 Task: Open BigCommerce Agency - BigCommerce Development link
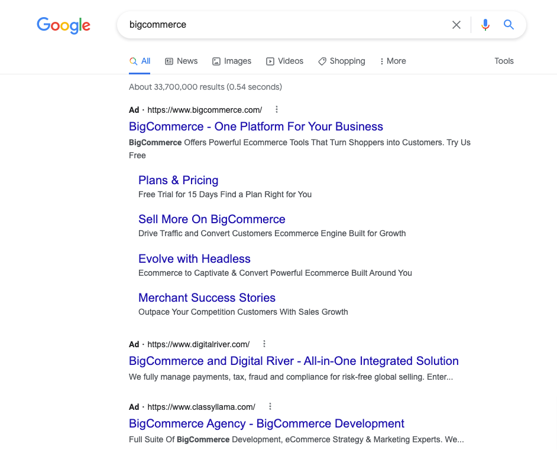pyautogui.click(x=267, y=423)
